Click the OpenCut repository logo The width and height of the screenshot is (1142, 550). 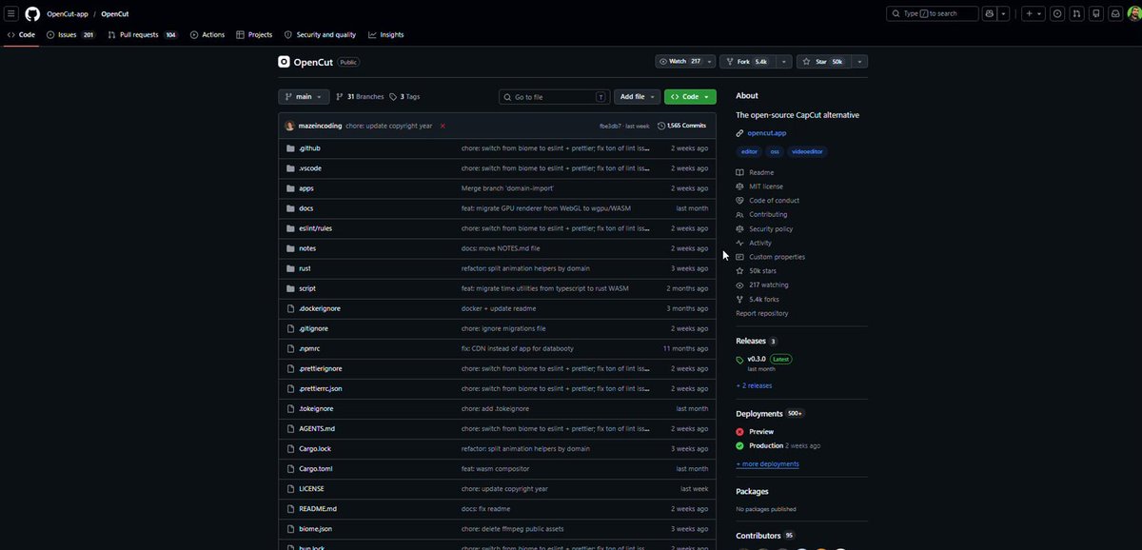pyautogui.click(x=284, y=62)
